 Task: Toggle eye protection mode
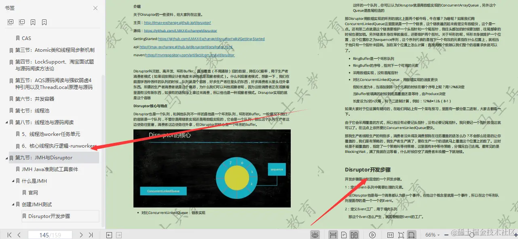(315, 235)
